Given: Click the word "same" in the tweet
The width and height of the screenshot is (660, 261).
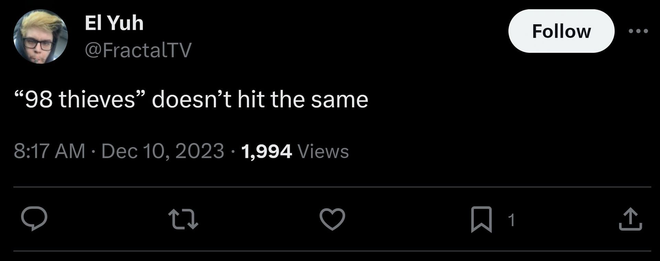Looking at the screenshot, I should pos(339,100).
